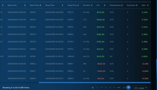Image resolution: width=157 pixels, height=90 pixels.
Task: Jump to pagination page 2
Action: click(101, 88)
